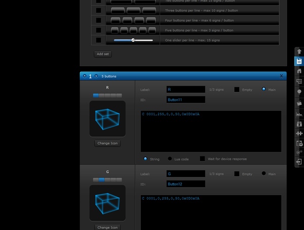Click the picture frame icon below home
This screenshot has width=304, height=230.
point(299,81)
